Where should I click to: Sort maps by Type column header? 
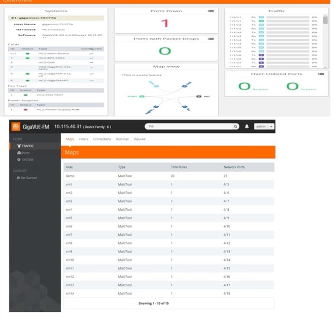click(122, 167)
